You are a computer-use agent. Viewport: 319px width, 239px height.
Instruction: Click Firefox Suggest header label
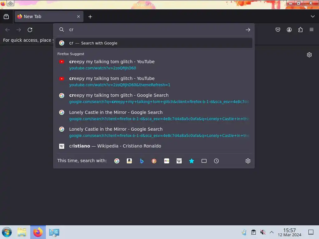tap(71, 54)
